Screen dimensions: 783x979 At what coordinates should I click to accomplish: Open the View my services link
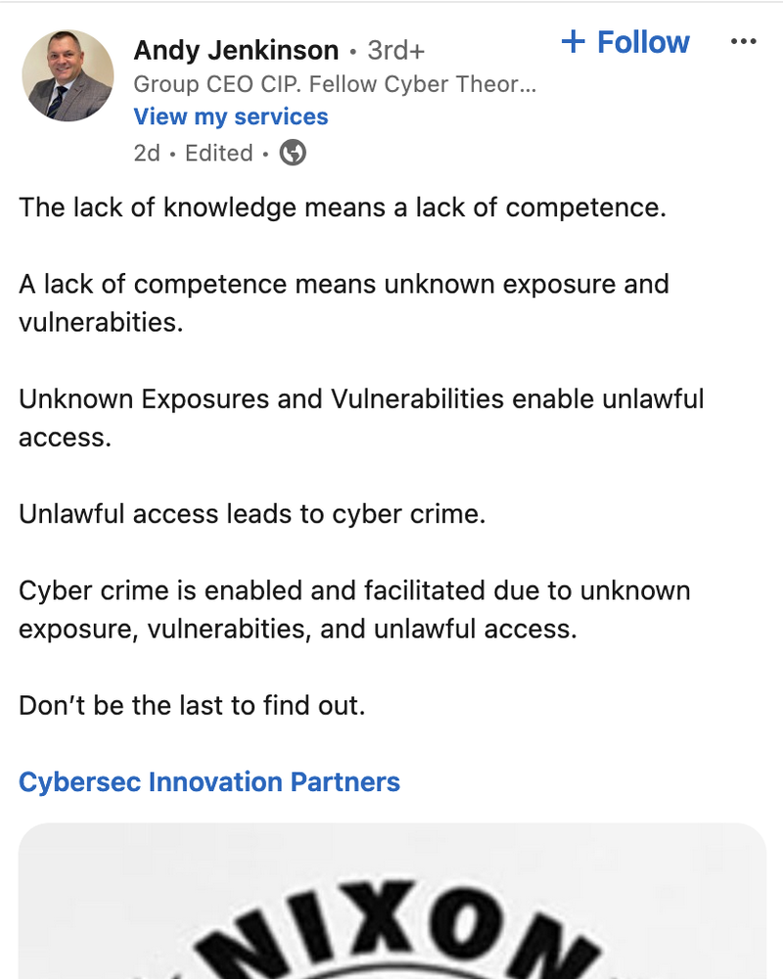click(x=231, y=117)
